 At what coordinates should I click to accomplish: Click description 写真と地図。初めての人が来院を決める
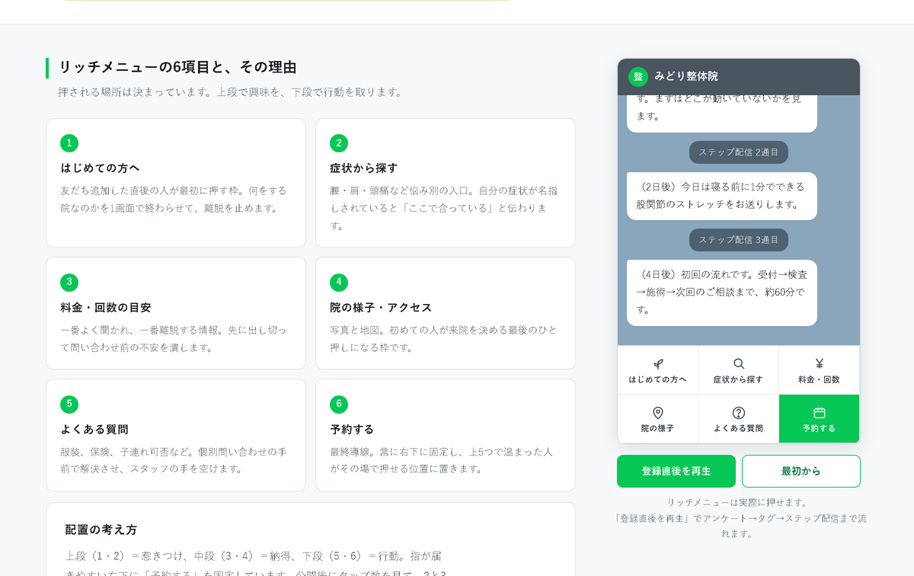[x=443, y=338]
